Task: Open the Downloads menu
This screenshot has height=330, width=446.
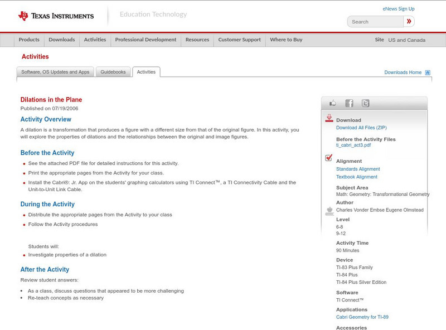Action: pyautogui.click(x=62, y=40)
